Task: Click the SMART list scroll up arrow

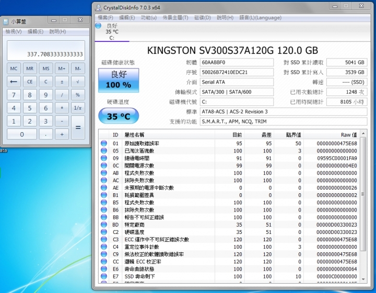Action: point(363,133)
